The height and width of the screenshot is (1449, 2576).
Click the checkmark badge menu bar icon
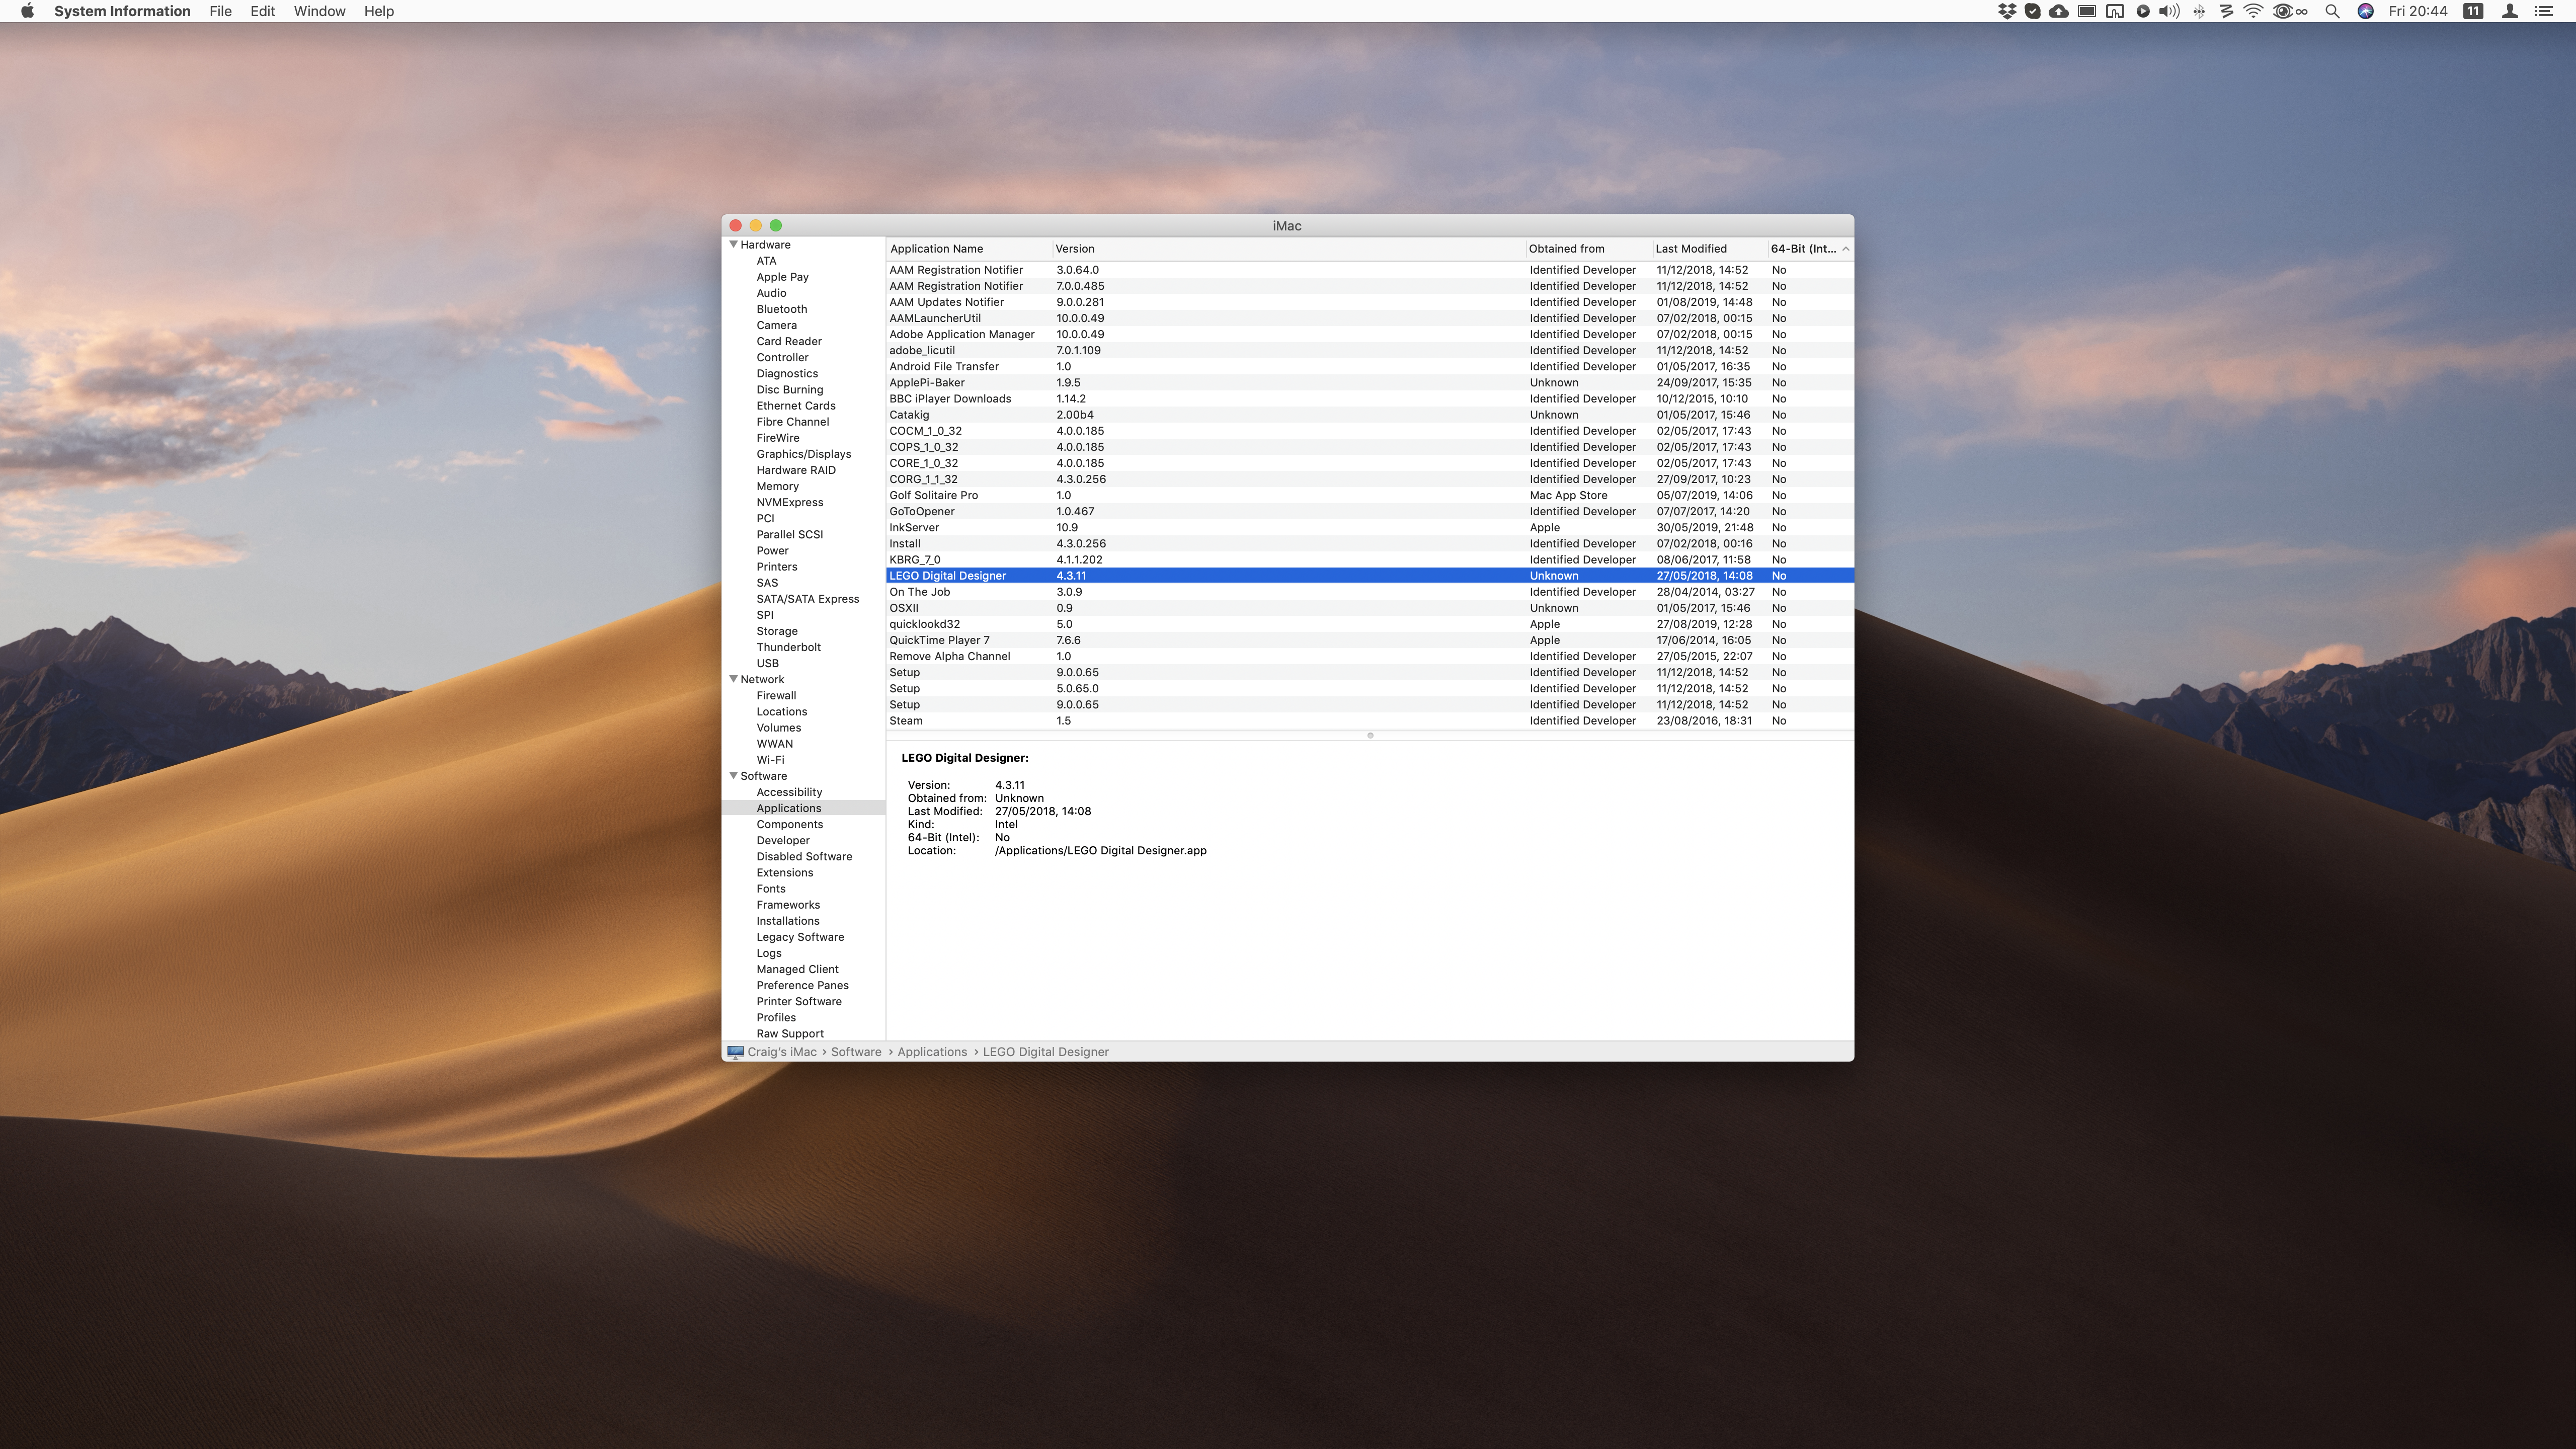click(2032, 11)
